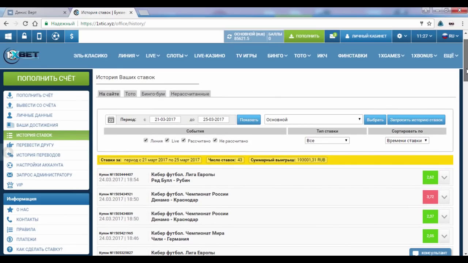468x263 pixels.
Task: Expand coupon №1505434809 Динамо - Краснодар
Action: pyautogui.click(x=444, y=217)
